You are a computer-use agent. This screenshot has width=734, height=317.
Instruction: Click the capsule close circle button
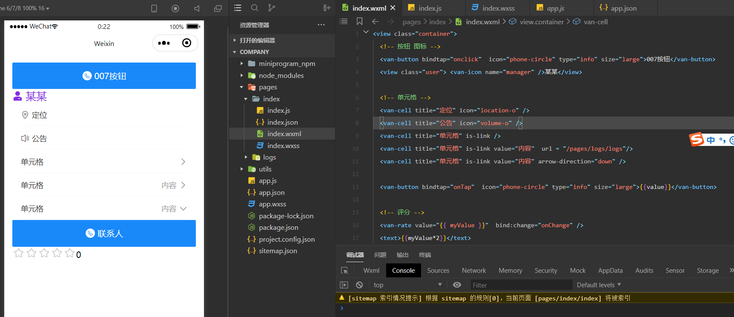click(186, 43)
